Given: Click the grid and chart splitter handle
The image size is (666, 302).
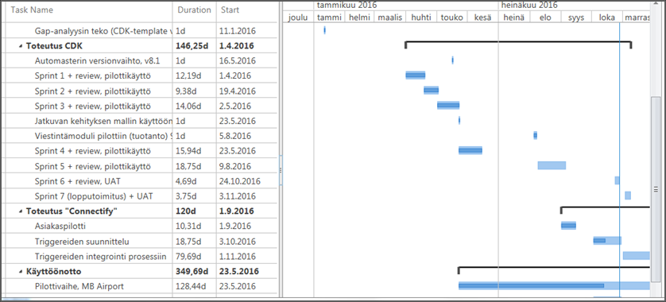Looking at the screenshot, I should click(x=281, y=169).
